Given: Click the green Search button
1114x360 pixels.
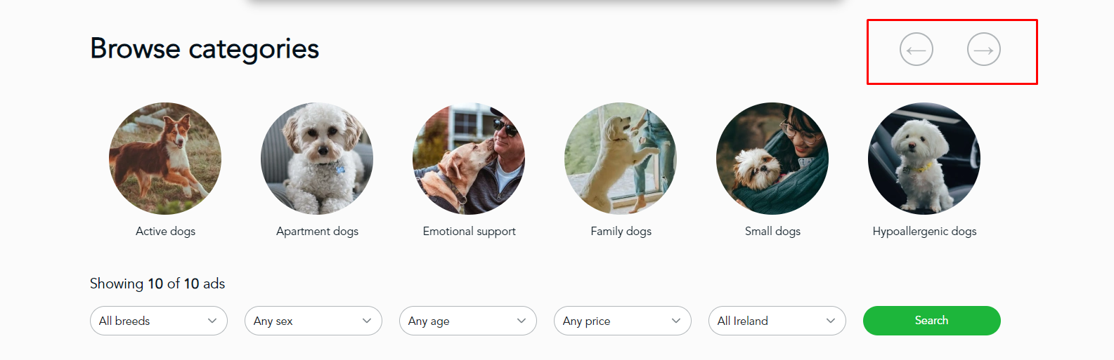Looking at the screenshot, I should [x=932, y=321].
